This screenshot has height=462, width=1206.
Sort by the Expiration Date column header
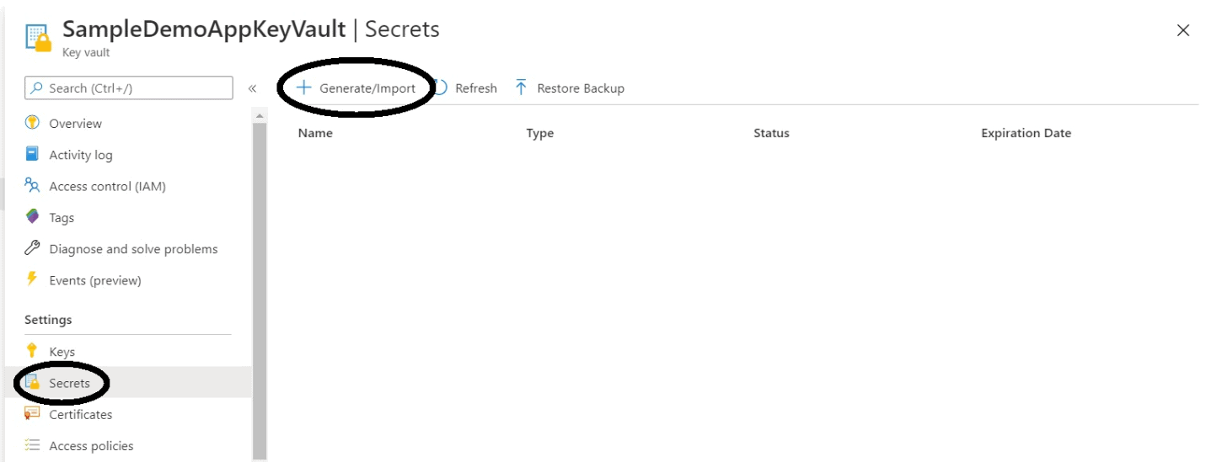click(1026, 133)
